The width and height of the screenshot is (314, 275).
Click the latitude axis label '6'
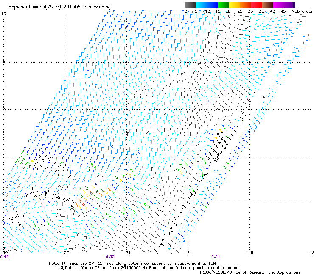[x=3, y=108]
